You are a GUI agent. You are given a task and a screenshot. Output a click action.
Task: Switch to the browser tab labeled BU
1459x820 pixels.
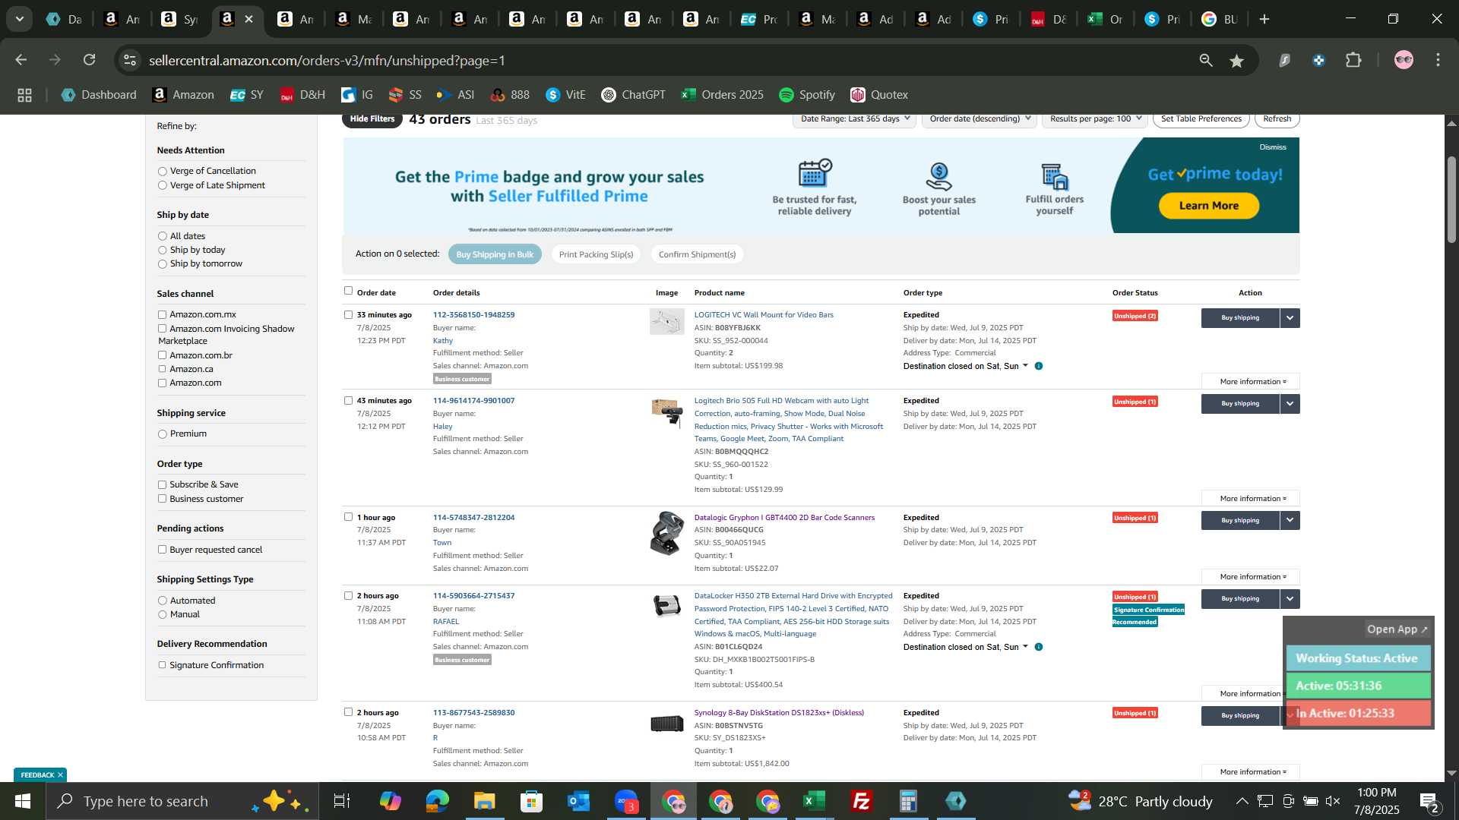(x=1220, y=19)
